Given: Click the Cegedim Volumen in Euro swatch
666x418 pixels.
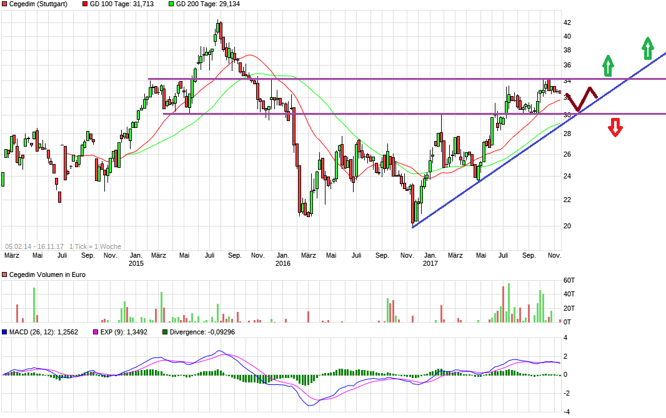Looking at the screenshot, I should coord(5,275).
